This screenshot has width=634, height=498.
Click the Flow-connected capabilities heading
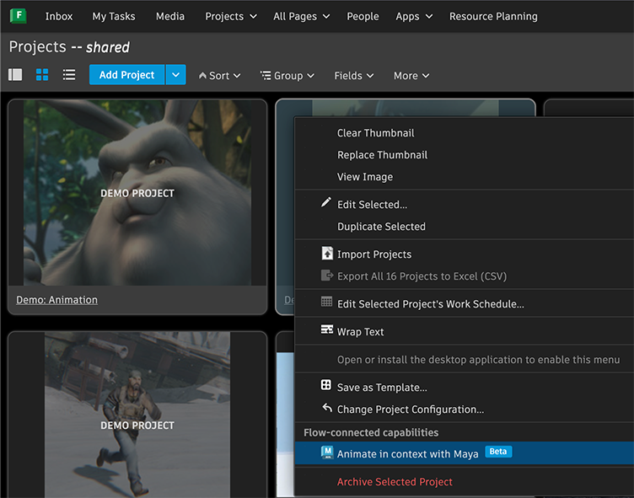pyautogui.click(x=371, y=432)
